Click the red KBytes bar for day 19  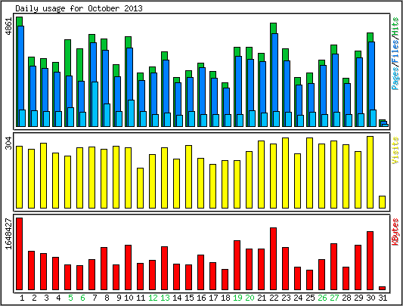(x=237, y=265)
